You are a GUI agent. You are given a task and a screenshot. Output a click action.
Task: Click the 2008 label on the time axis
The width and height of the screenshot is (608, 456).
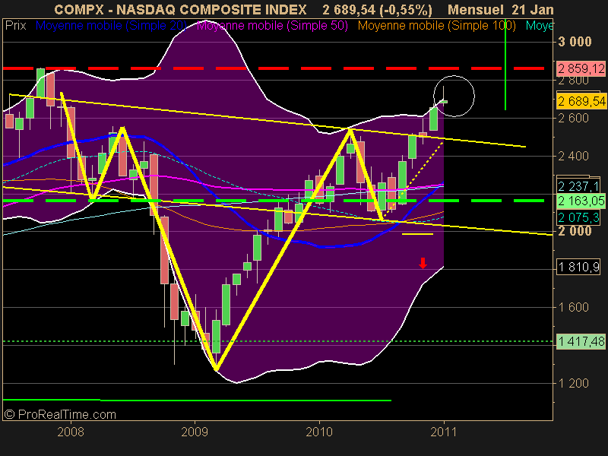point(71,432)
